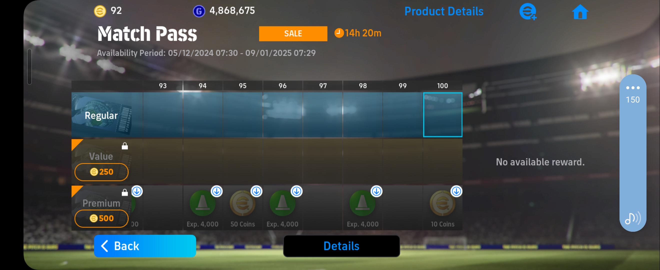Viewport: 660px width, 270px height.
Task: Tap the download icon on 50 Coins reward
Action: 256,191
